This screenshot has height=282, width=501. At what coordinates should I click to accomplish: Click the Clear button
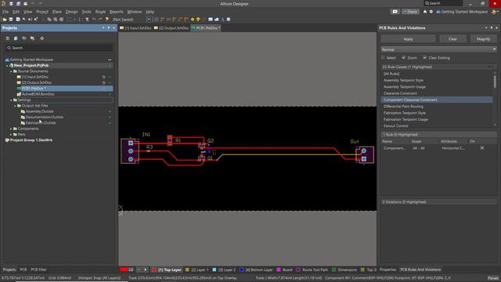point(452,38)
